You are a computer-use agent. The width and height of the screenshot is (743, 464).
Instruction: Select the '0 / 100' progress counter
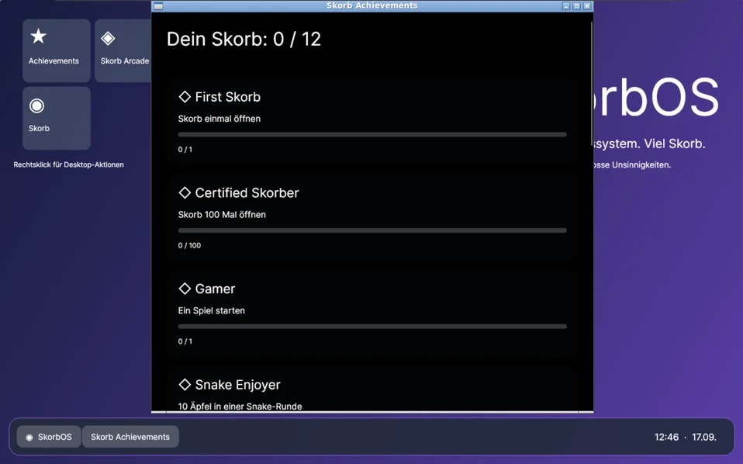pyautogui.click(x=189, y=245)
